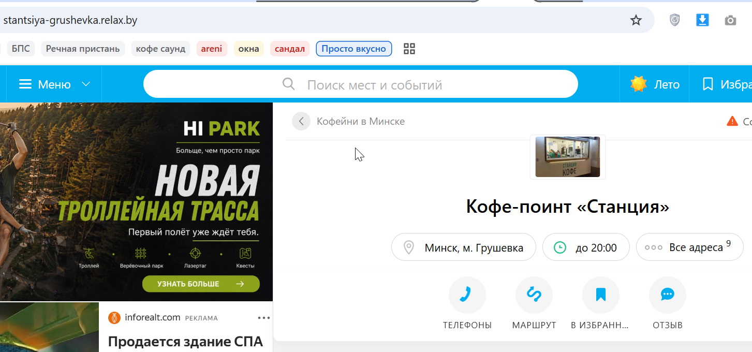Click Продается здание СПА ad headline
The width and height of the screenshot is (752, 352).
185,342
